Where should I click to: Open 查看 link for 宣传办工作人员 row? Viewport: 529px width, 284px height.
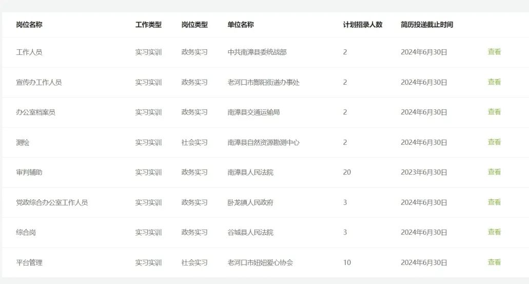pos(494,82)
